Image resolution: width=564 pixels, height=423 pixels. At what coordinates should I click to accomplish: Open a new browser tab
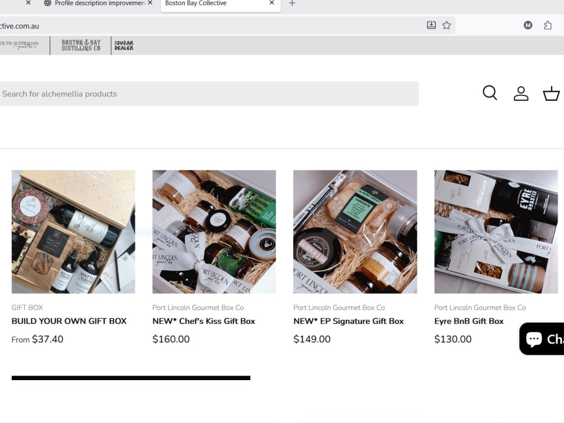pyautogui.click(x=292, y=3)
